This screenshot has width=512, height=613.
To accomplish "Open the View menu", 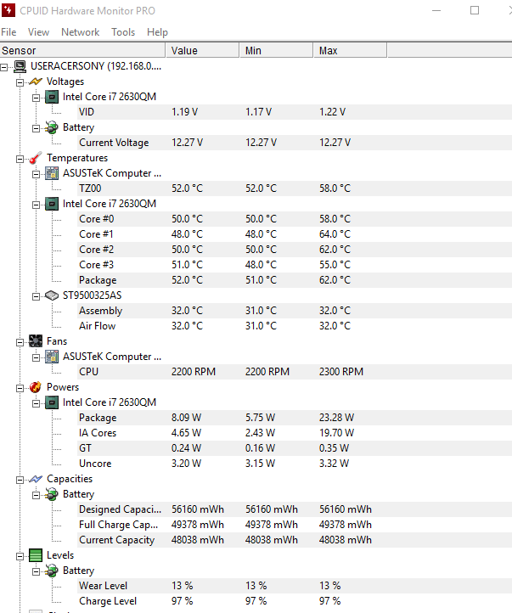I will click(x=38, y=32).
